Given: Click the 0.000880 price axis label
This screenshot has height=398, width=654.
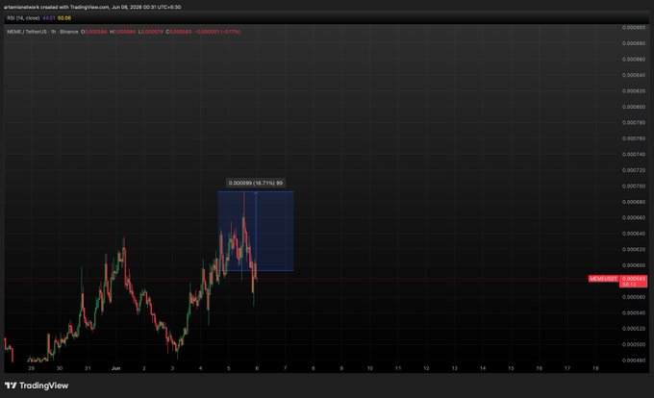Looking at the screenshot, I should click(x=634, y=43).
